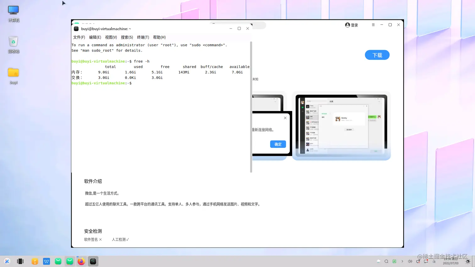Open the start menu from the taskbar

coord(7,261)
